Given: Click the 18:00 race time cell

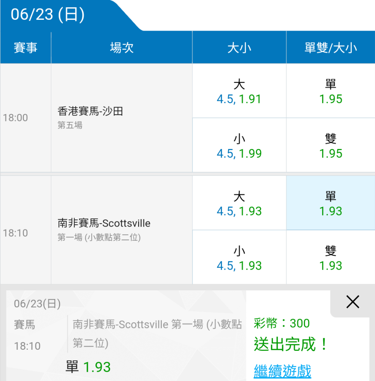Looking at the screenshot, I should click(16, 118).
